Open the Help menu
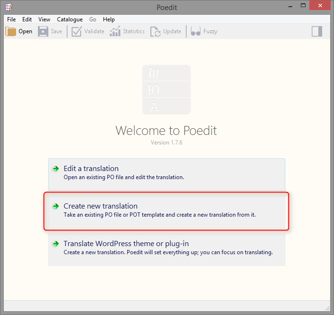Image resolution: width=334 pixels, height=315 pixels. [x=109, y=19]
